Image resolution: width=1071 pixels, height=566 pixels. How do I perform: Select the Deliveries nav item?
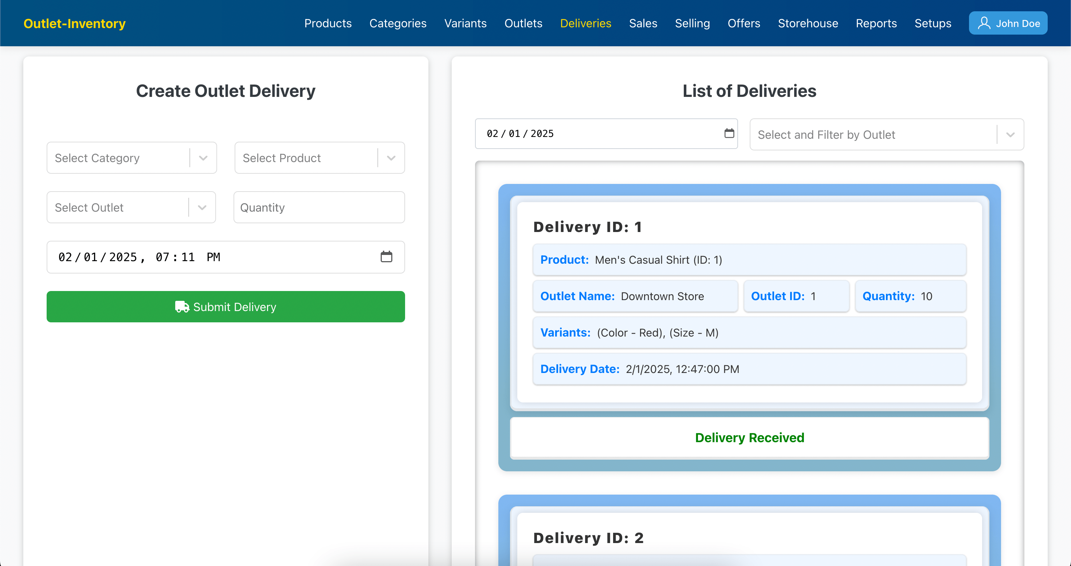click(x=585, y=23)
